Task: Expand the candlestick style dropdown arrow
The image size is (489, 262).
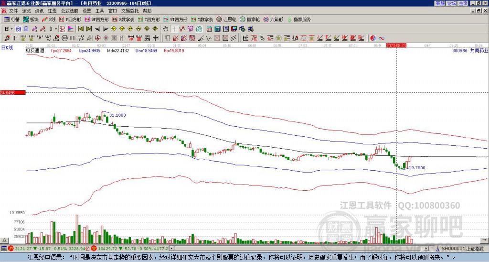Action: pos(56,29)
